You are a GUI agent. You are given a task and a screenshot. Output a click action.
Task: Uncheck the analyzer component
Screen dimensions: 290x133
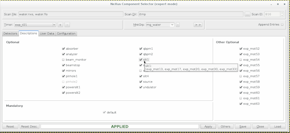click(64, 54)
